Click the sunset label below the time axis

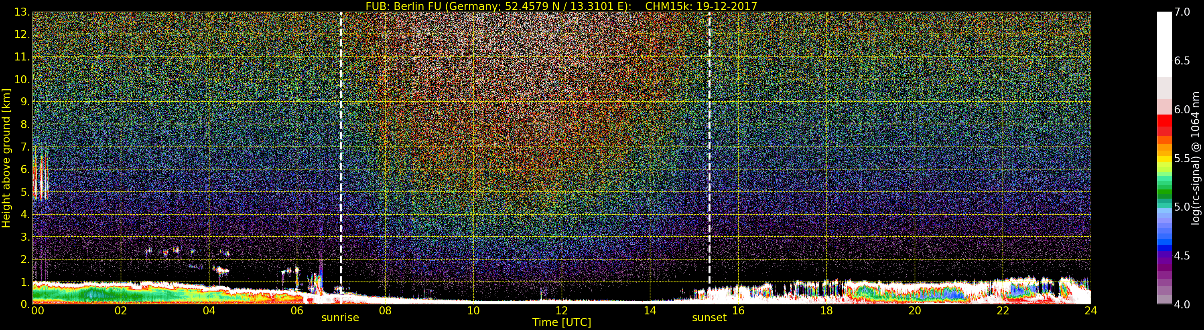pyautogui.click(x=709, y=318)
